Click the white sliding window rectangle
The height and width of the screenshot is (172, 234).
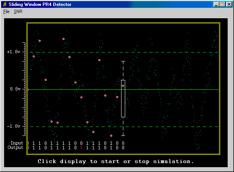coord(123,99)
